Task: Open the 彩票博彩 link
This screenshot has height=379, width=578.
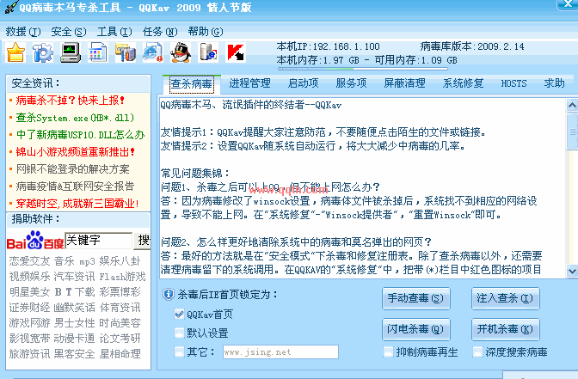Action: point(120,292)
